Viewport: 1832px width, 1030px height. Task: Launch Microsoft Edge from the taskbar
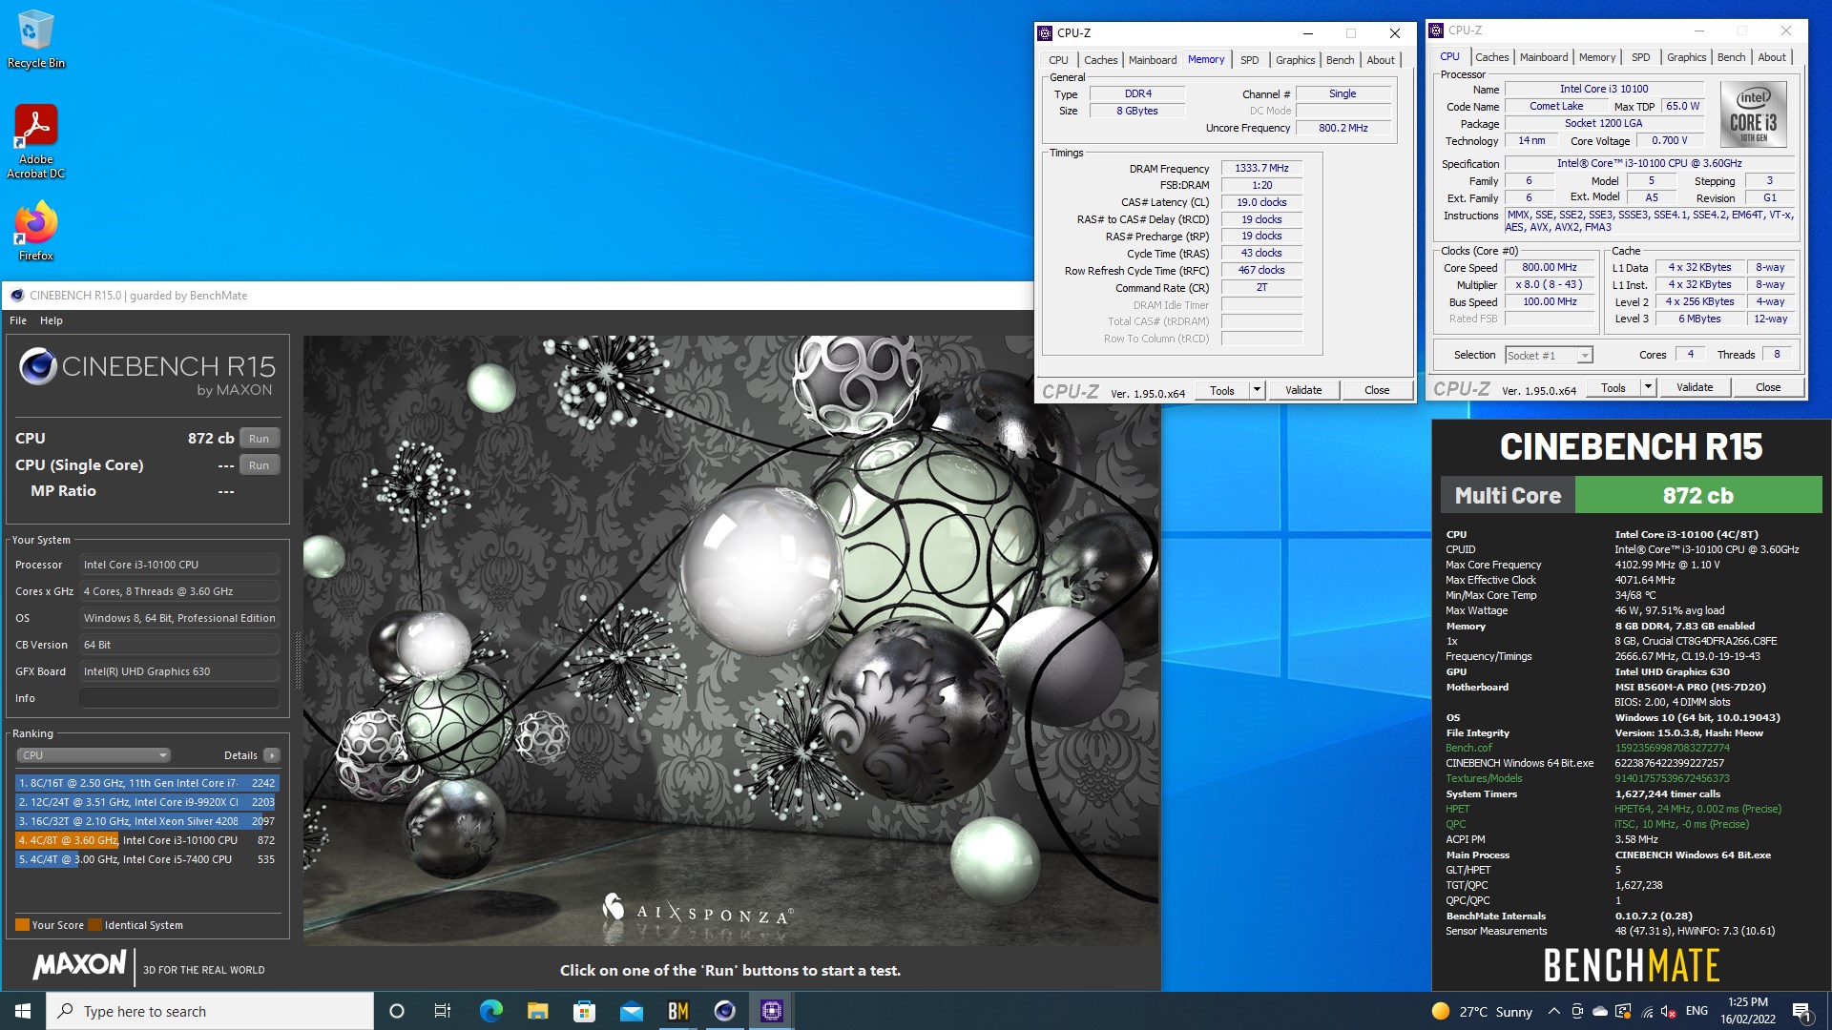click(490, 1011)
